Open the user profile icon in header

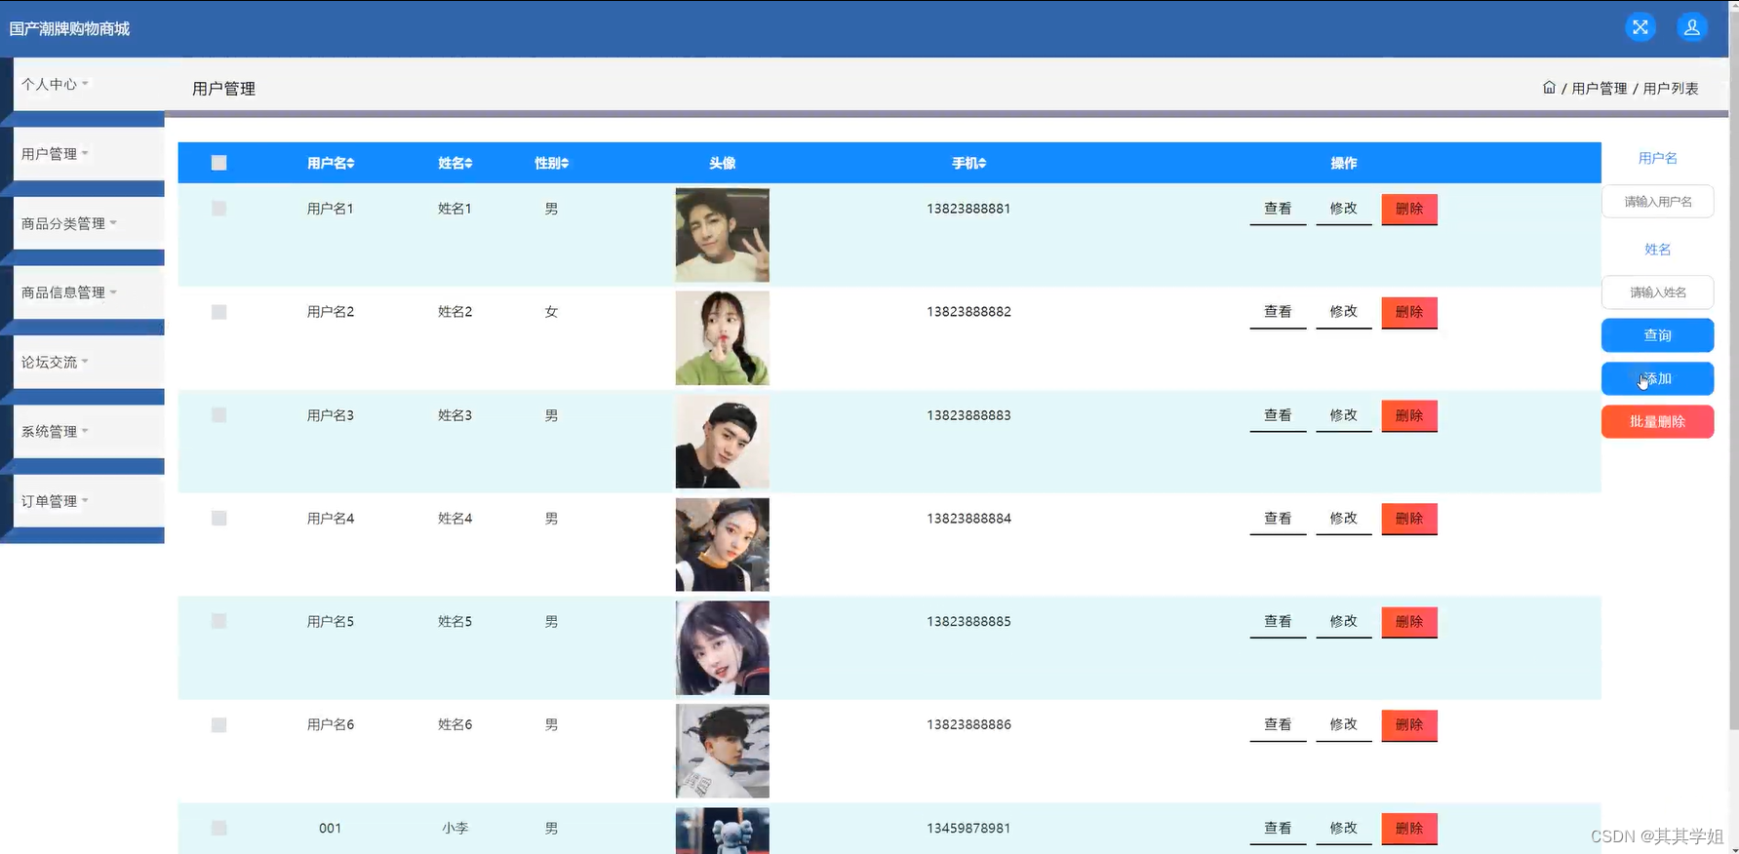click(1692, 27)
